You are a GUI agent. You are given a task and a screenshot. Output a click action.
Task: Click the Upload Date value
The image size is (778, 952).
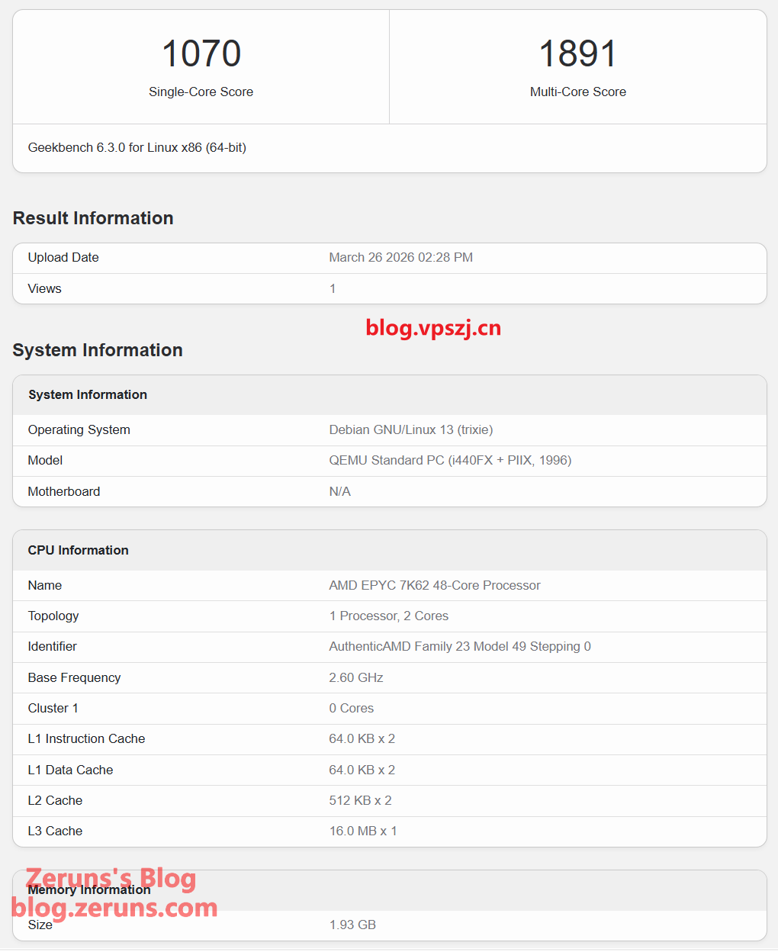(400, 258)
